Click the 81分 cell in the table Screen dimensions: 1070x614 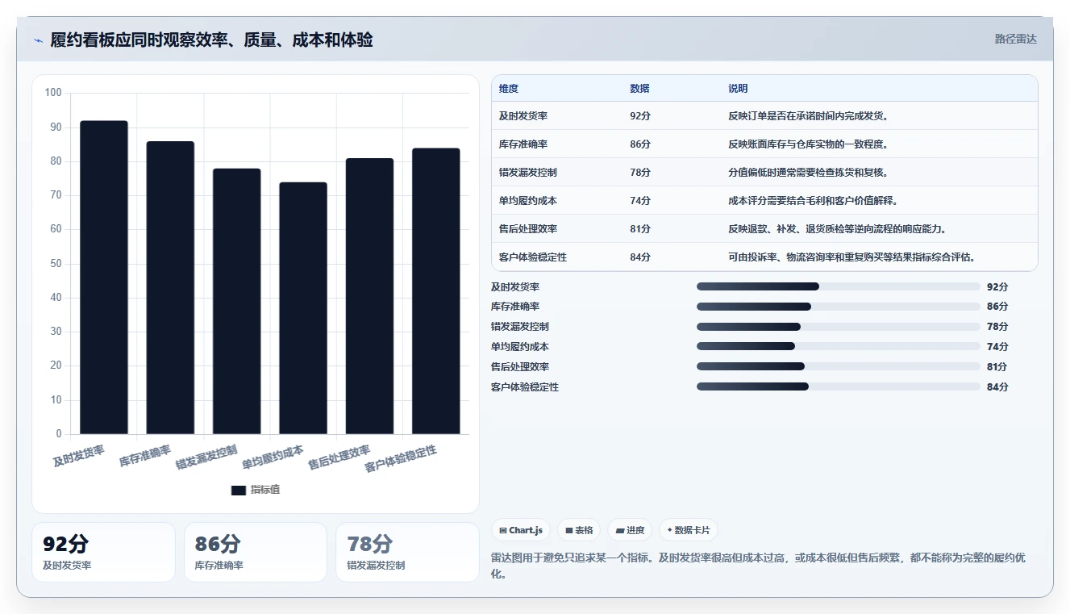[640, 229]
